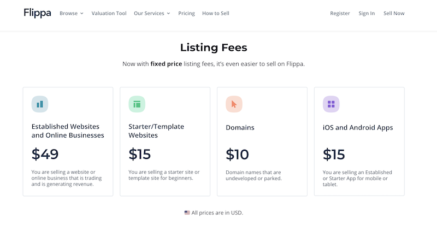Click the purple grid apps icon
Image resolution: width=437 pixels, height=225 pixels.
(x=331, y=104)
